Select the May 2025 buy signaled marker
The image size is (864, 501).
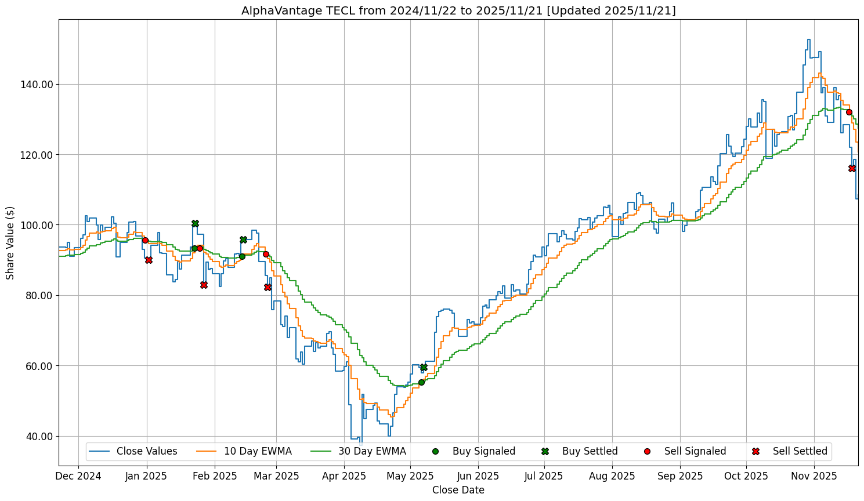pos(421,382)
